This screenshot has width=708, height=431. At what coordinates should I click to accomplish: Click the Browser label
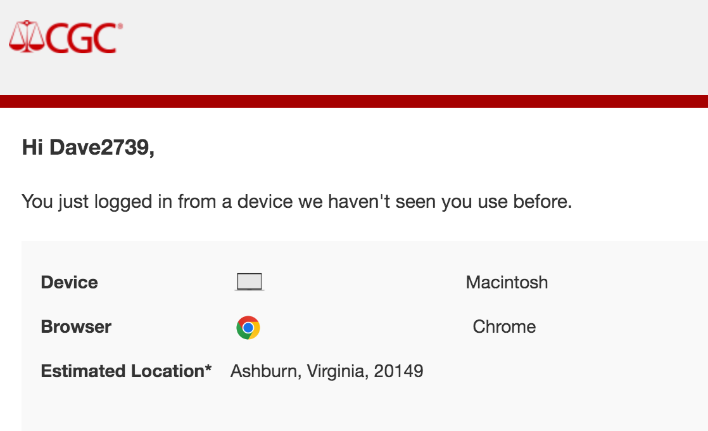coord(76,326)
